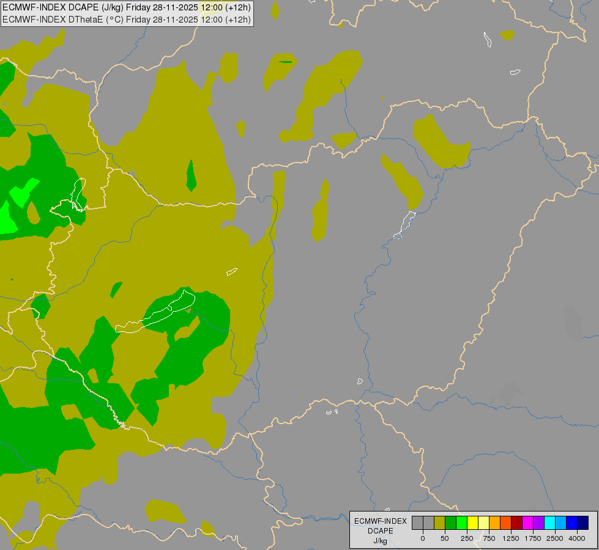Select the purple legend swatch
The height and width of the screenshot is (550, 599).
coord(538,523)
